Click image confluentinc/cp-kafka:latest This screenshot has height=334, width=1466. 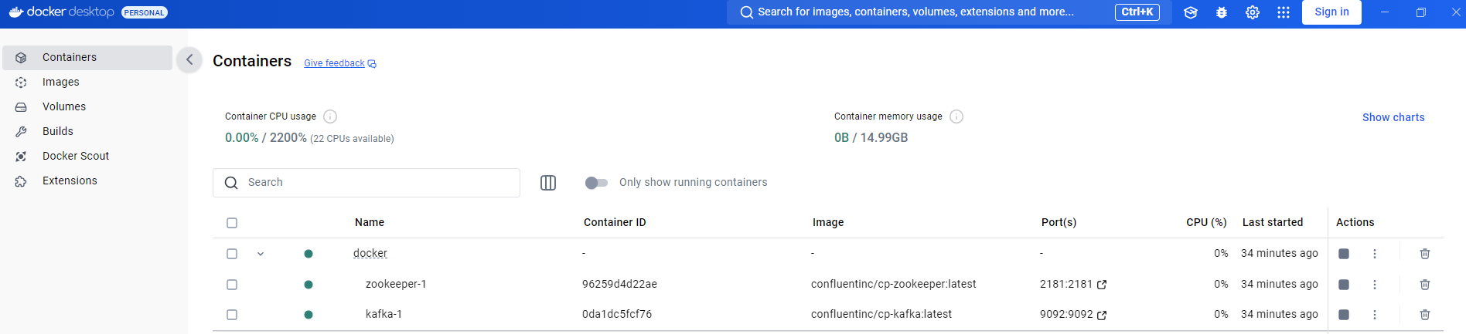(x=881, y=314)
